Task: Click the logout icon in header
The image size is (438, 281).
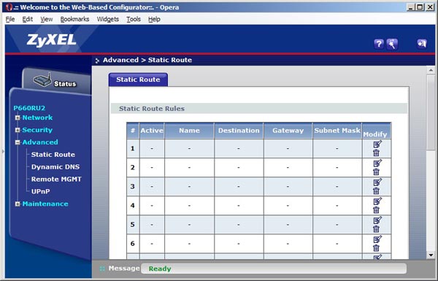Action: 421,44
